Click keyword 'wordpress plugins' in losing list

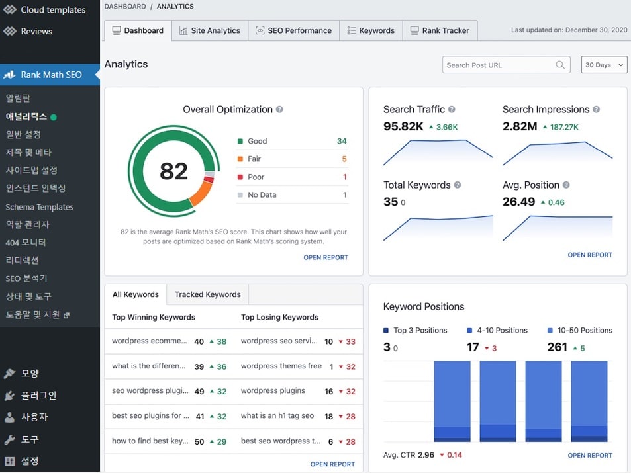point(273,391)
